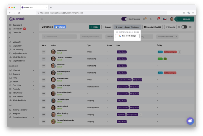Open the user profile avatar in header
Screen dimensions: 203x136
tap(171, 19)
